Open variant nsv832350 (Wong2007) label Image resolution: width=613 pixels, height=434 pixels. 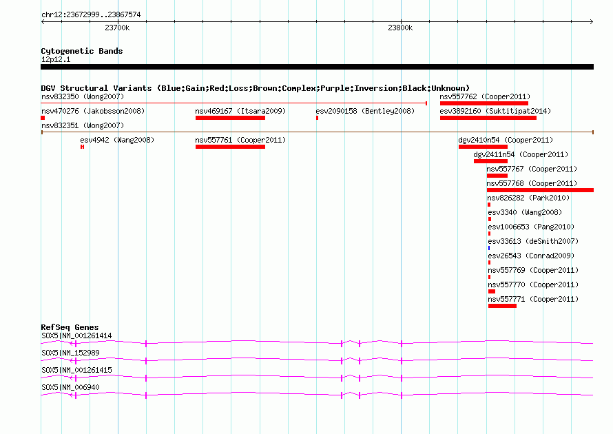pos(83,96)
